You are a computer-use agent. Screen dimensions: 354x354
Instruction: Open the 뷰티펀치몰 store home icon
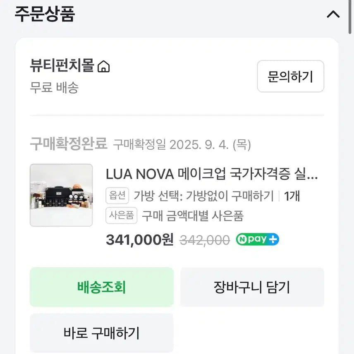point(103,67)
